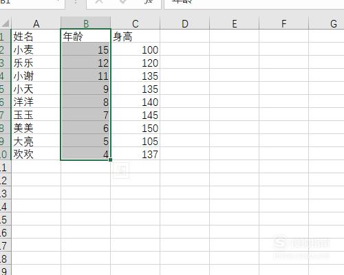Click the Select All corner triangle

pos(6,23)
